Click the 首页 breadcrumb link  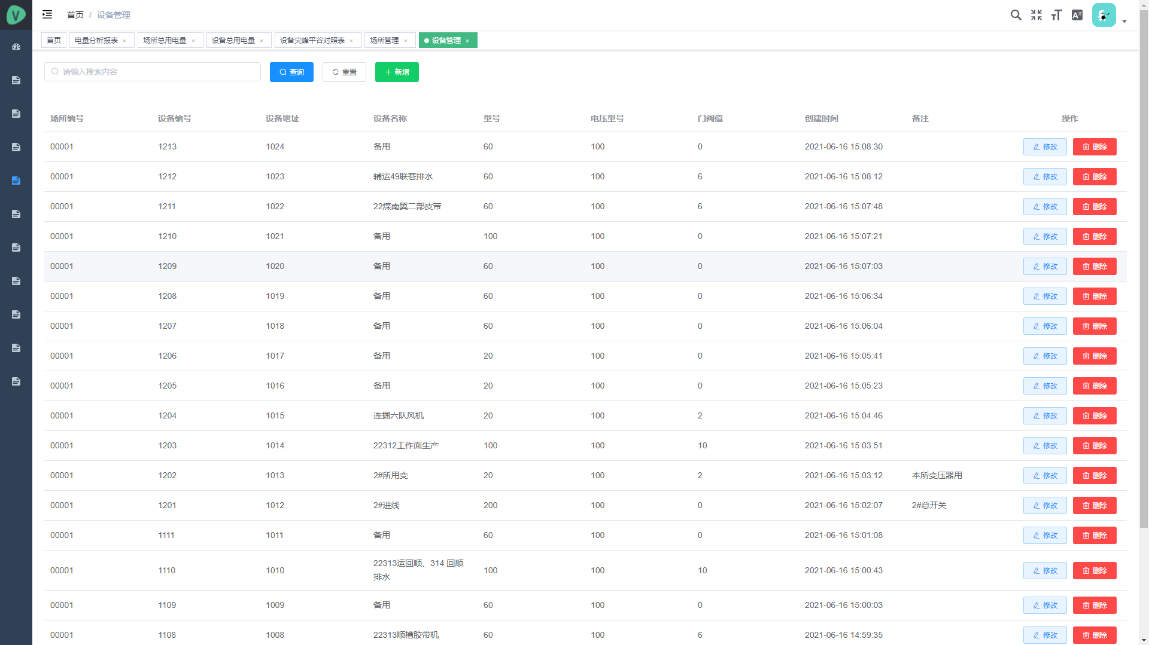[75, 15]
